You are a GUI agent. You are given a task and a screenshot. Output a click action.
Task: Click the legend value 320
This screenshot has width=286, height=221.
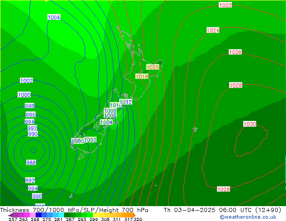point(138,219)
